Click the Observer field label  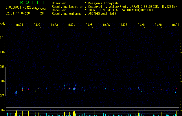point(59,3)
